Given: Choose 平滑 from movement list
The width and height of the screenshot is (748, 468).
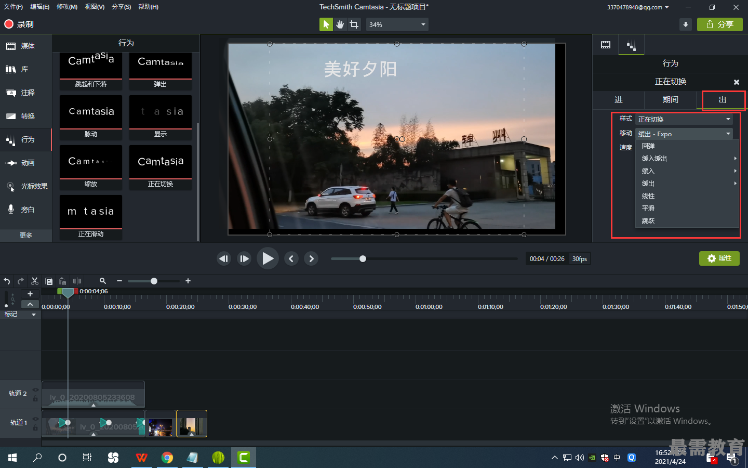Looking at the screenshot, I should [687, 209].
